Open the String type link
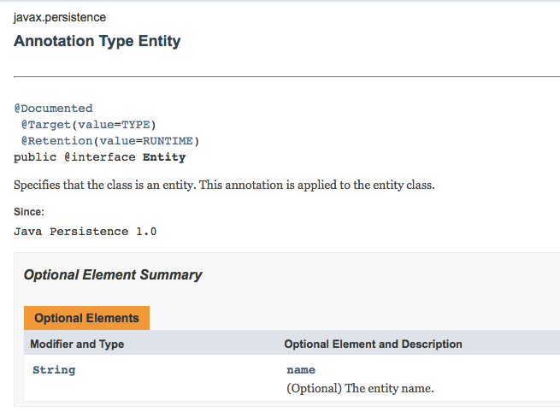The image size is (560, 412). click(54, 370)
